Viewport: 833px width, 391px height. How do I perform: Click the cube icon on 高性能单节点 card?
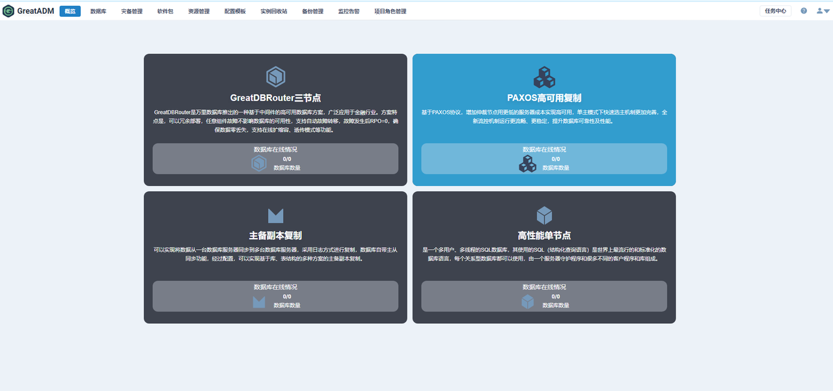point(544,215)
